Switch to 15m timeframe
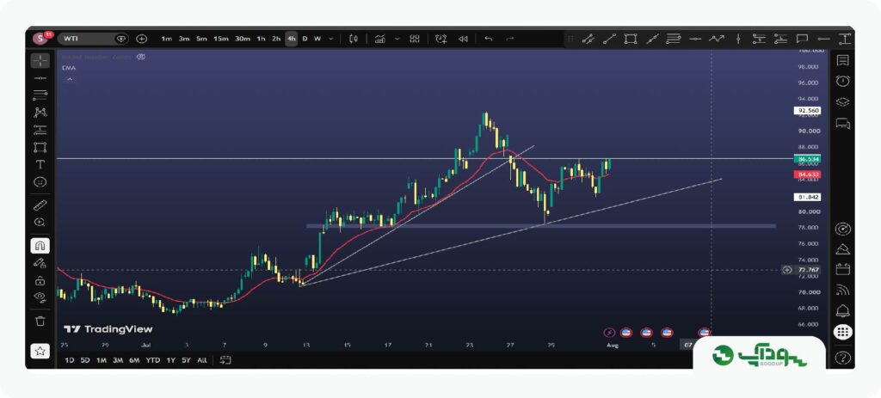The image size is (881, 398). pos(221,39)
